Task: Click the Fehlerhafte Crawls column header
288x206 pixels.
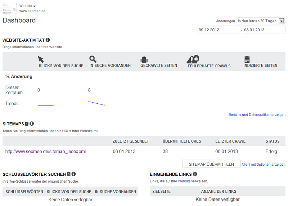Action: pos(209,66)
